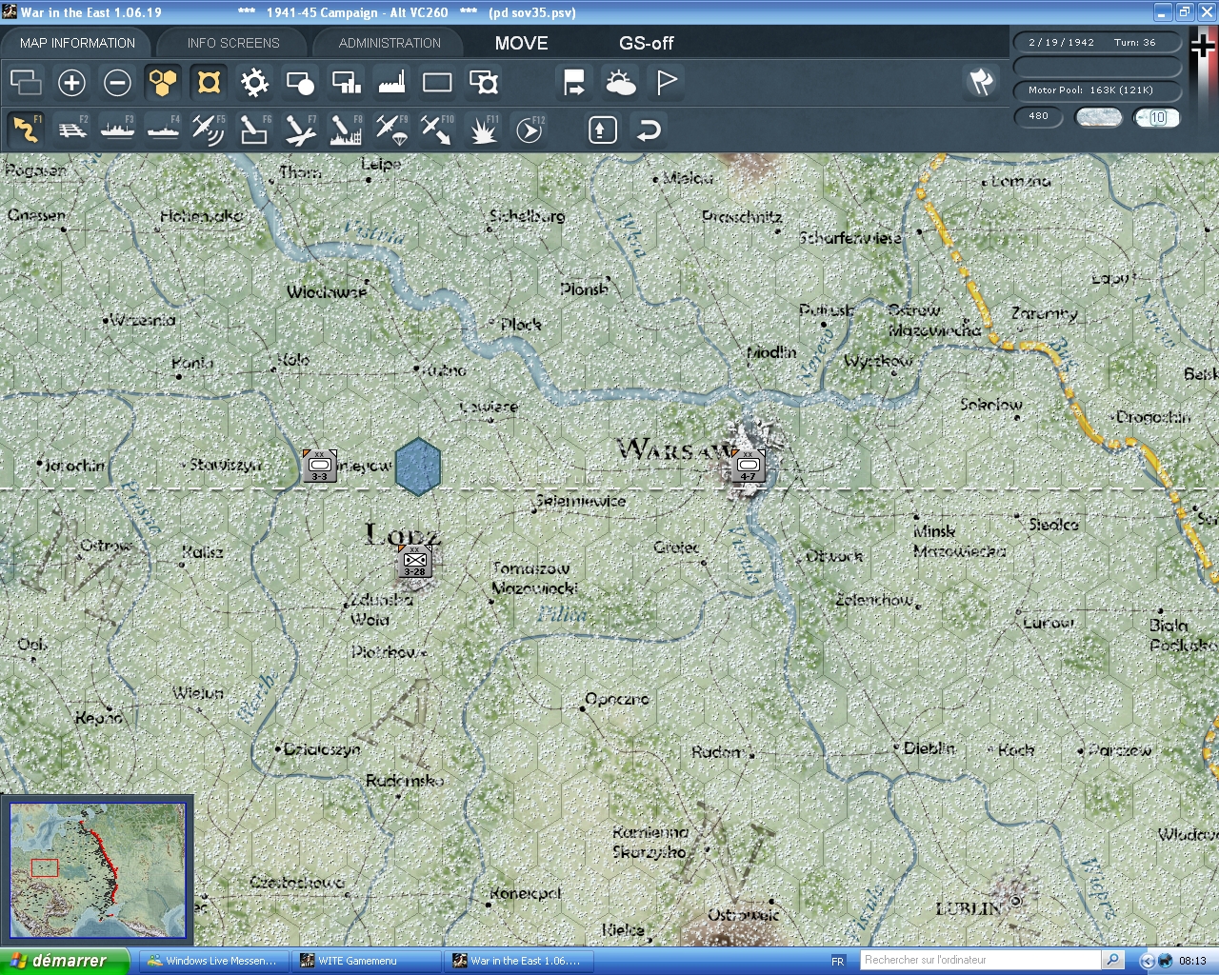The image size is (1219, 975).
Task: Click the undo move arrow icon
Action: click(649, 129)
